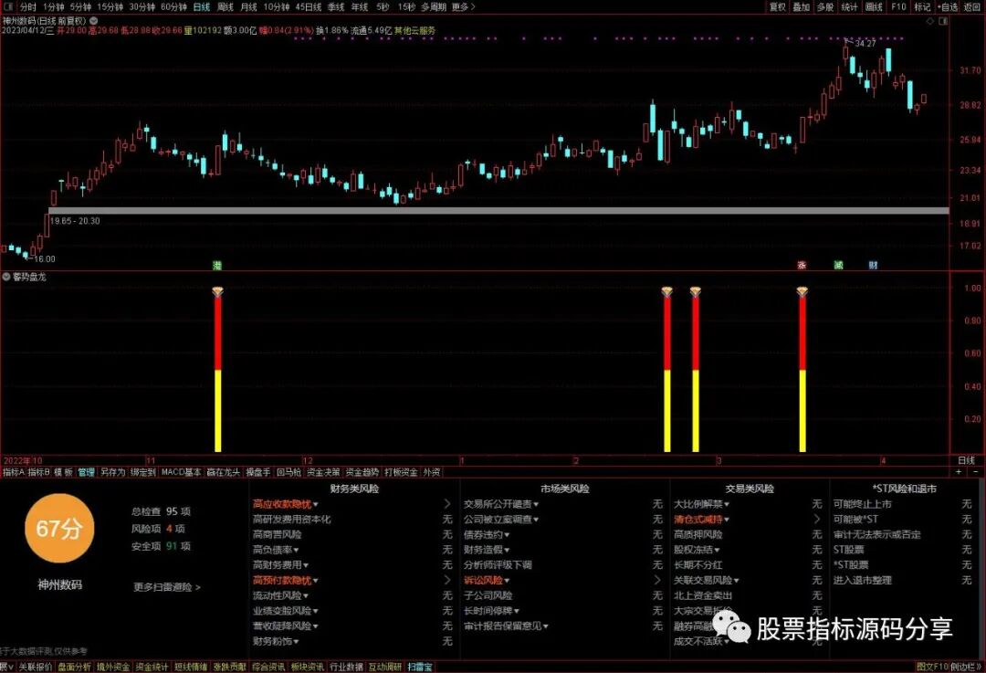Click the 多股 multi-stock button
Screen dimensions: 986x673
click(x=825, y=7)
